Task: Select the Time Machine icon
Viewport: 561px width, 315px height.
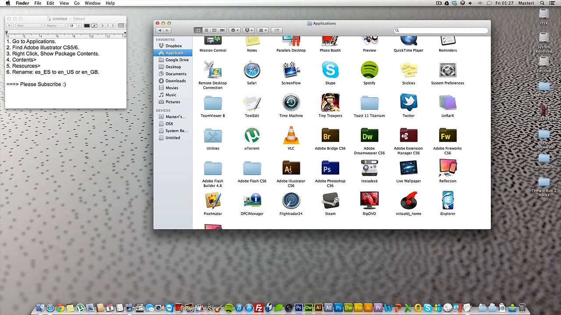Action: pyautogui.click(x=291, y=103)
